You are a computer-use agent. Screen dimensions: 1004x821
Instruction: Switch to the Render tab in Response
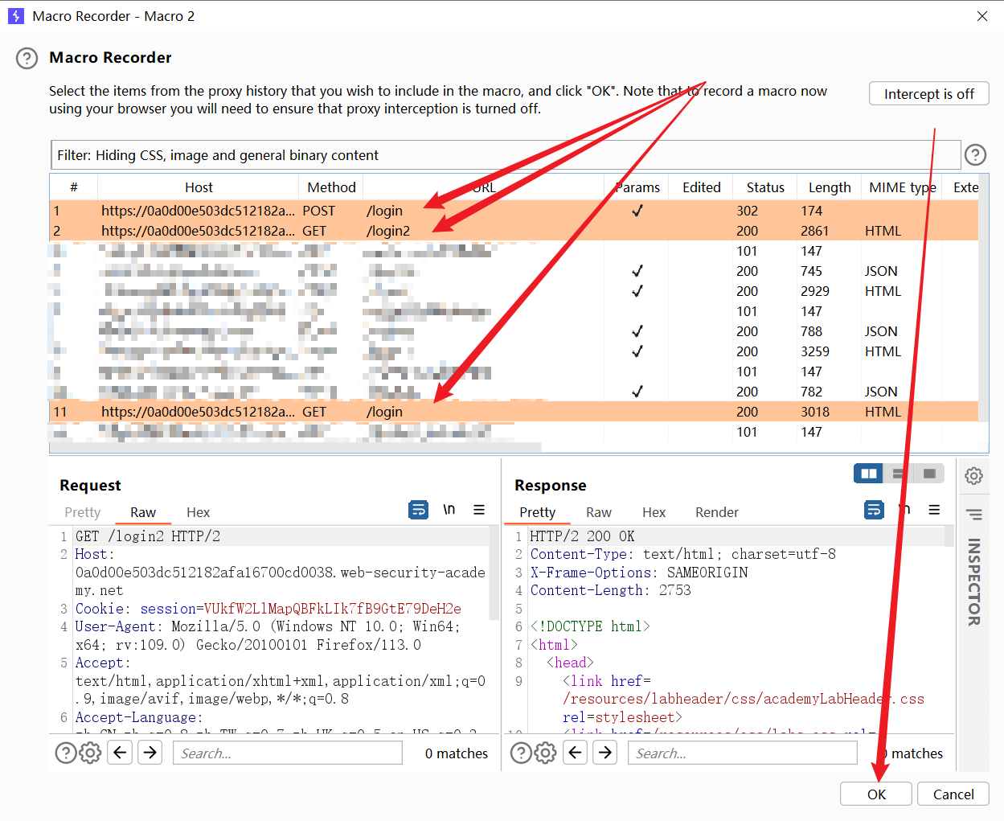pos(716,512)
